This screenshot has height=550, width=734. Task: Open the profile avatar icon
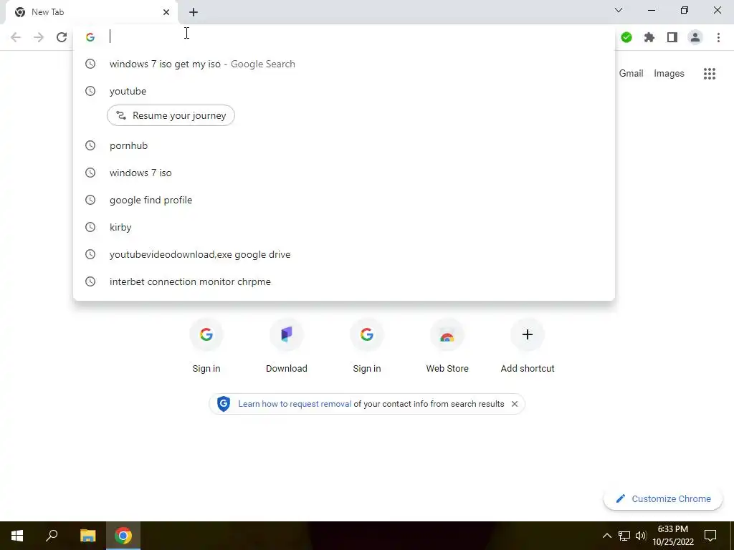pos(695,37)
